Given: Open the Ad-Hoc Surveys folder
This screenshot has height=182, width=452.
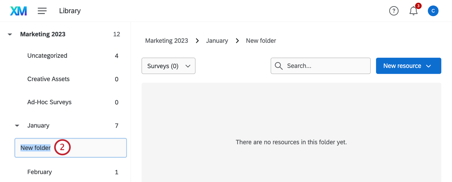Looking at the screenshot, I should [49, 102].
